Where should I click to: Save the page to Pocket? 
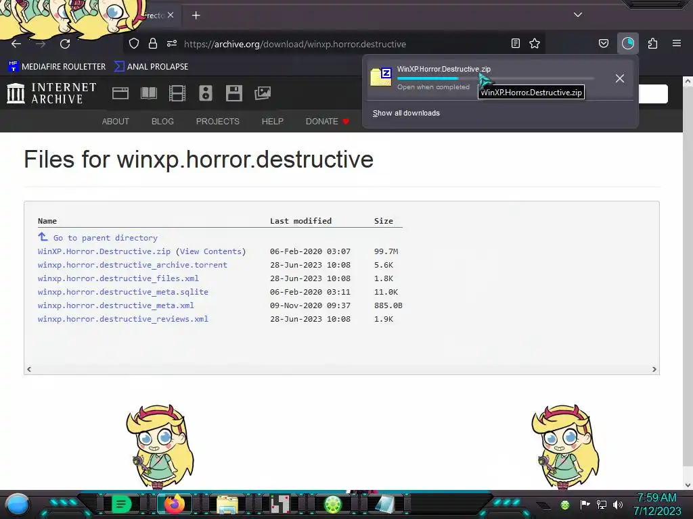604,43
